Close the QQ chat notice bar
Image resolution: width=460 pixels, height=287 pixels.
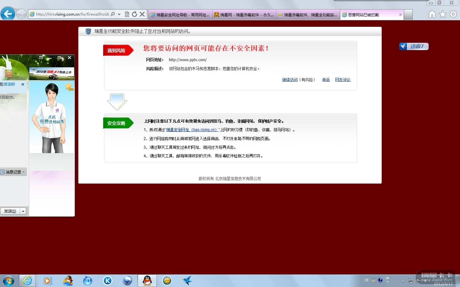click(x=23, y=85)
